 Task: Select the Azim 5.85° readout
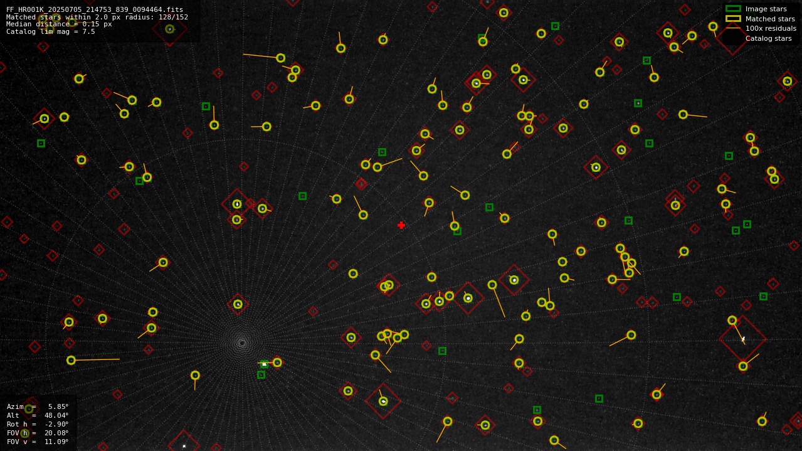point(38,406)
